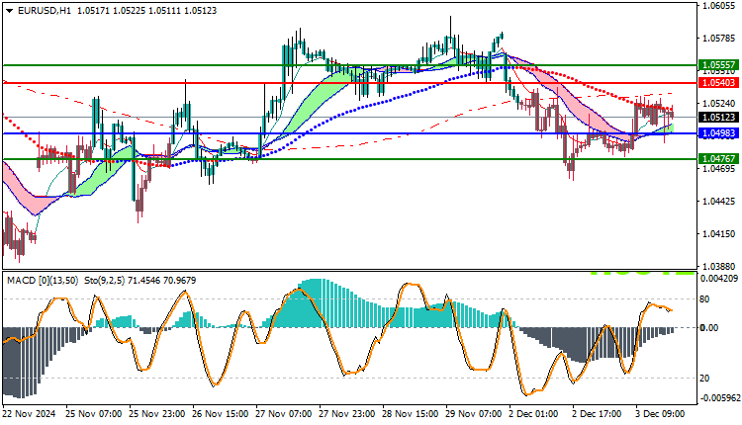The image size is (742, 425).
Task: Select the 27 Nov 07:00 time axis label
Action: coord(284,414)
